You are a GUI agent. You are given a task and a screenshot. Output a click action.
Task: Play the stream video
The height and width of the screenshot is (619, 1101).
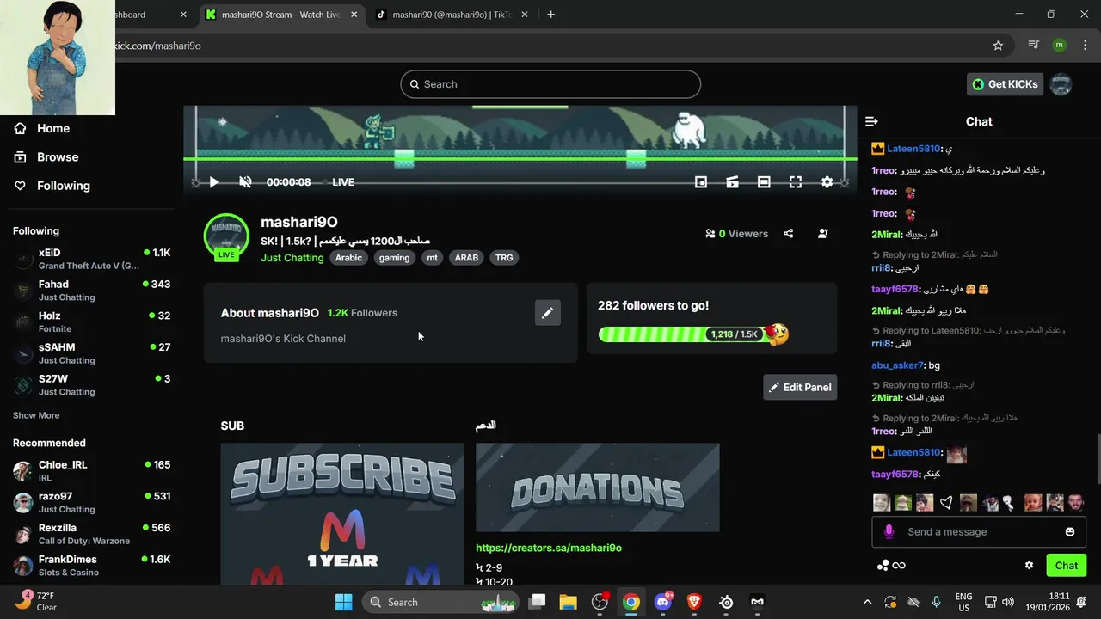coord(214,182)
